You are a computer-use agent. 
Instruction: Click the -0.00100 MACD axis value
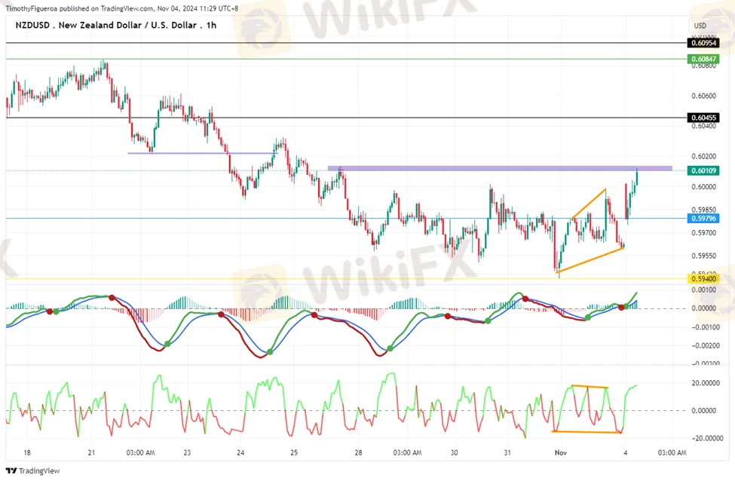click(x=703, y=327)
